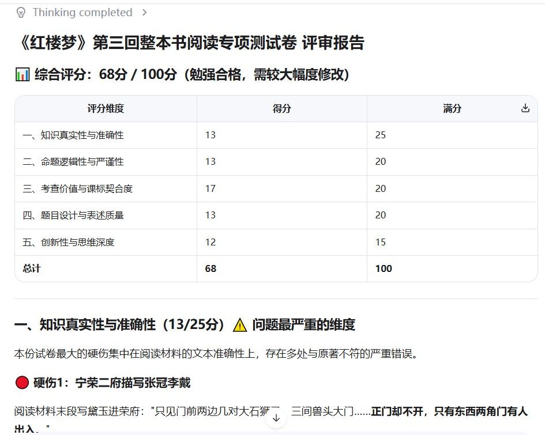
Task: Click full mark 25 in the 知识真实性 row
Action: coord(381,135)
